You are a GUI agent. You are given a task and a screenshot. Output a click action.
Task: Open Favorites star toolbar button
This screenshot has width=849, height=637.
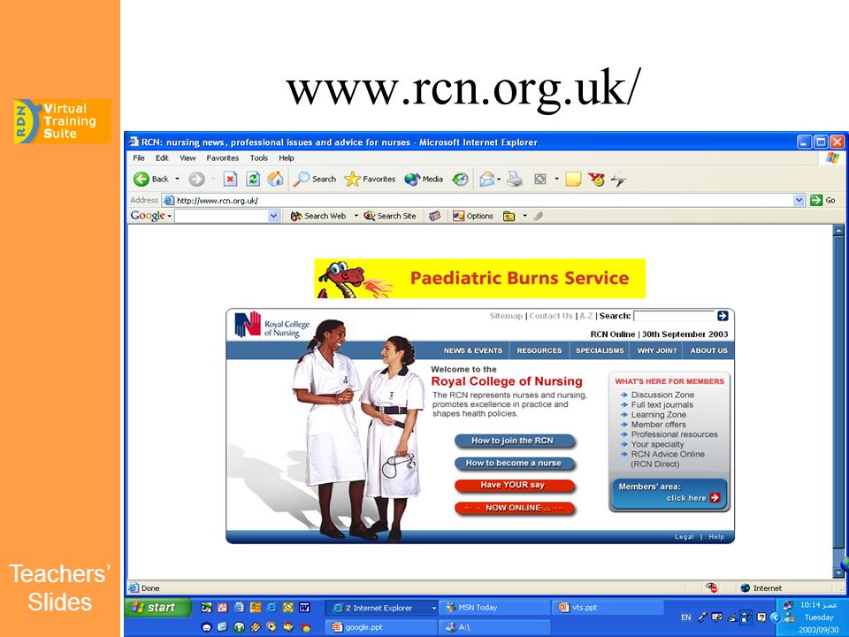(x=370, y=180)
